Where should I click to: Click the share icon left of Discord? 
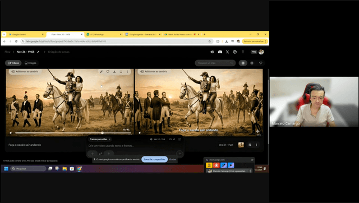click(x=212, y=52)
